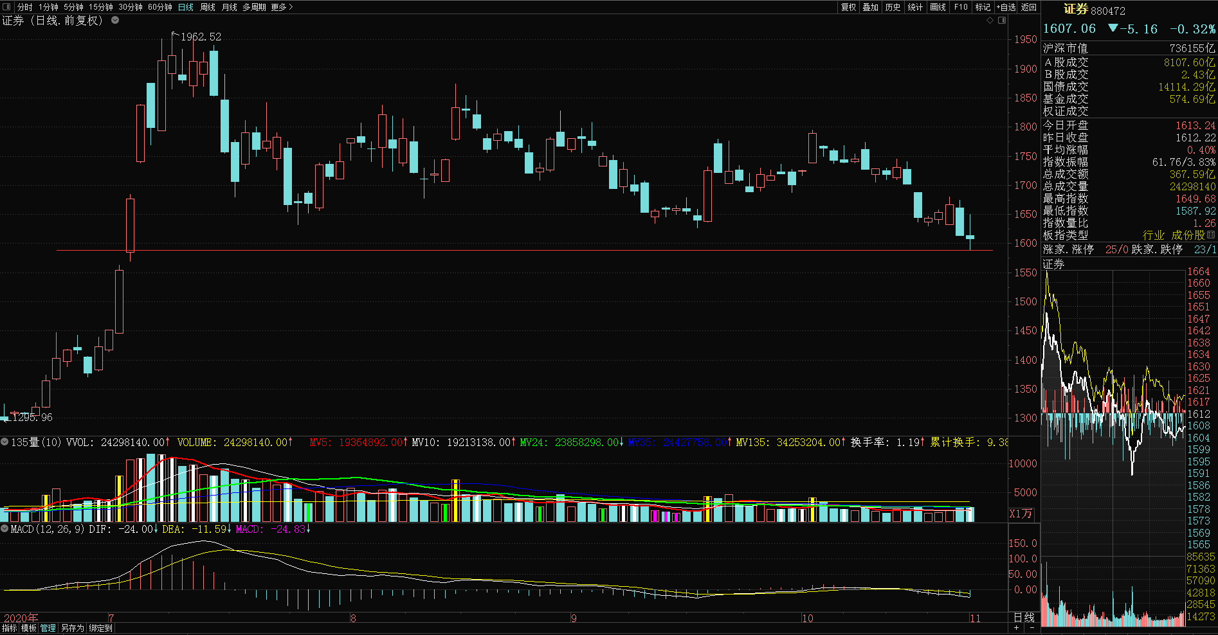The width and height of the screenshot is (1218, 635).
Task: Click the month 10 timeline marker
Action: pyautogui.click(x=808, y=618)
